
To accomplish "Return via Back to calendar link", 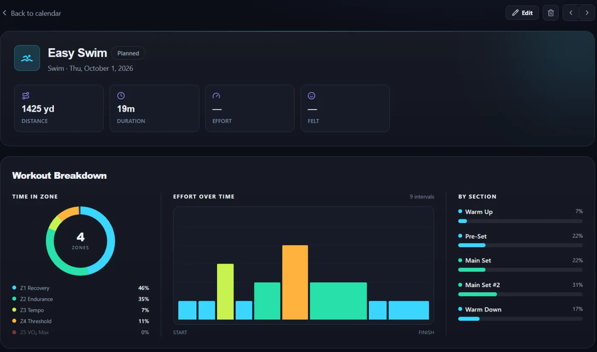I will tap(32, 13).
